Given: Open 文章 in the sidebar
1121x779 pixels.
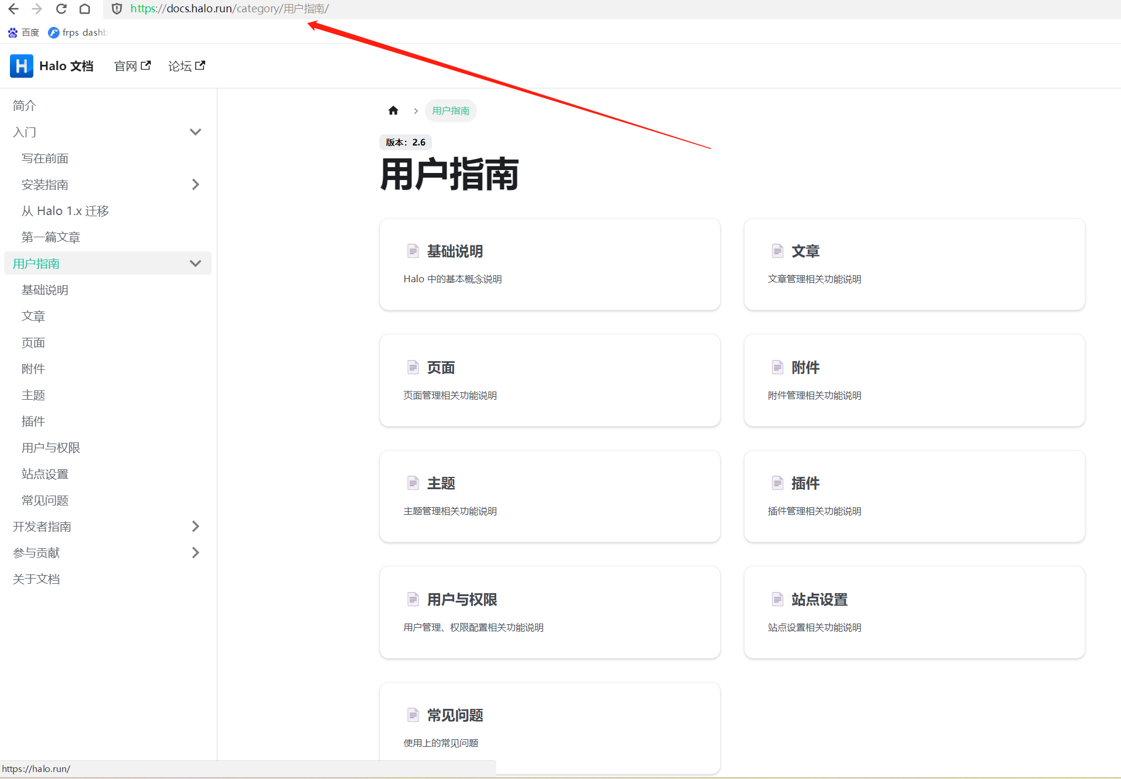Looking at the screenshot, I should click(33, 316).
